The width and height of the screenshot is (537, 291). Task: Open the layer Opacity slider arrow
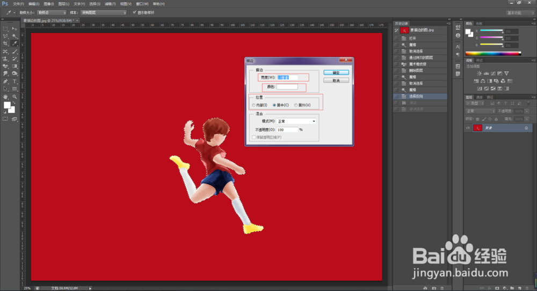(x=527, y=111)
